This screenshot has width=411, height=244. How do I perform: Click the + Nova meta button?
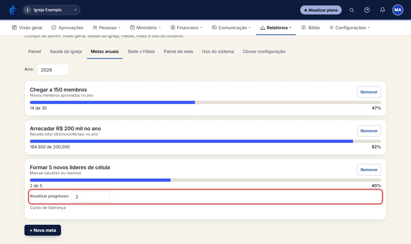[x=43, y=230]
